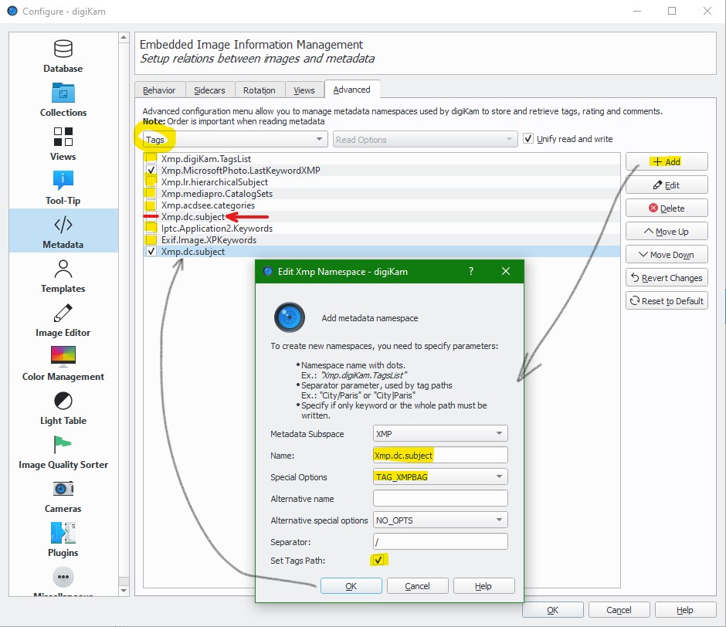The height and width of the screenshot is (627, 726).
Task: Click the Add namespace button
Action: pyautogui.click(x=666, y=162)
